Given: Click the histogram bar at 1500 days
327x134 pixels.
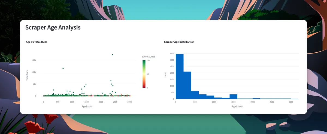Looking at the screenshot, I should [x=233, y=97].
